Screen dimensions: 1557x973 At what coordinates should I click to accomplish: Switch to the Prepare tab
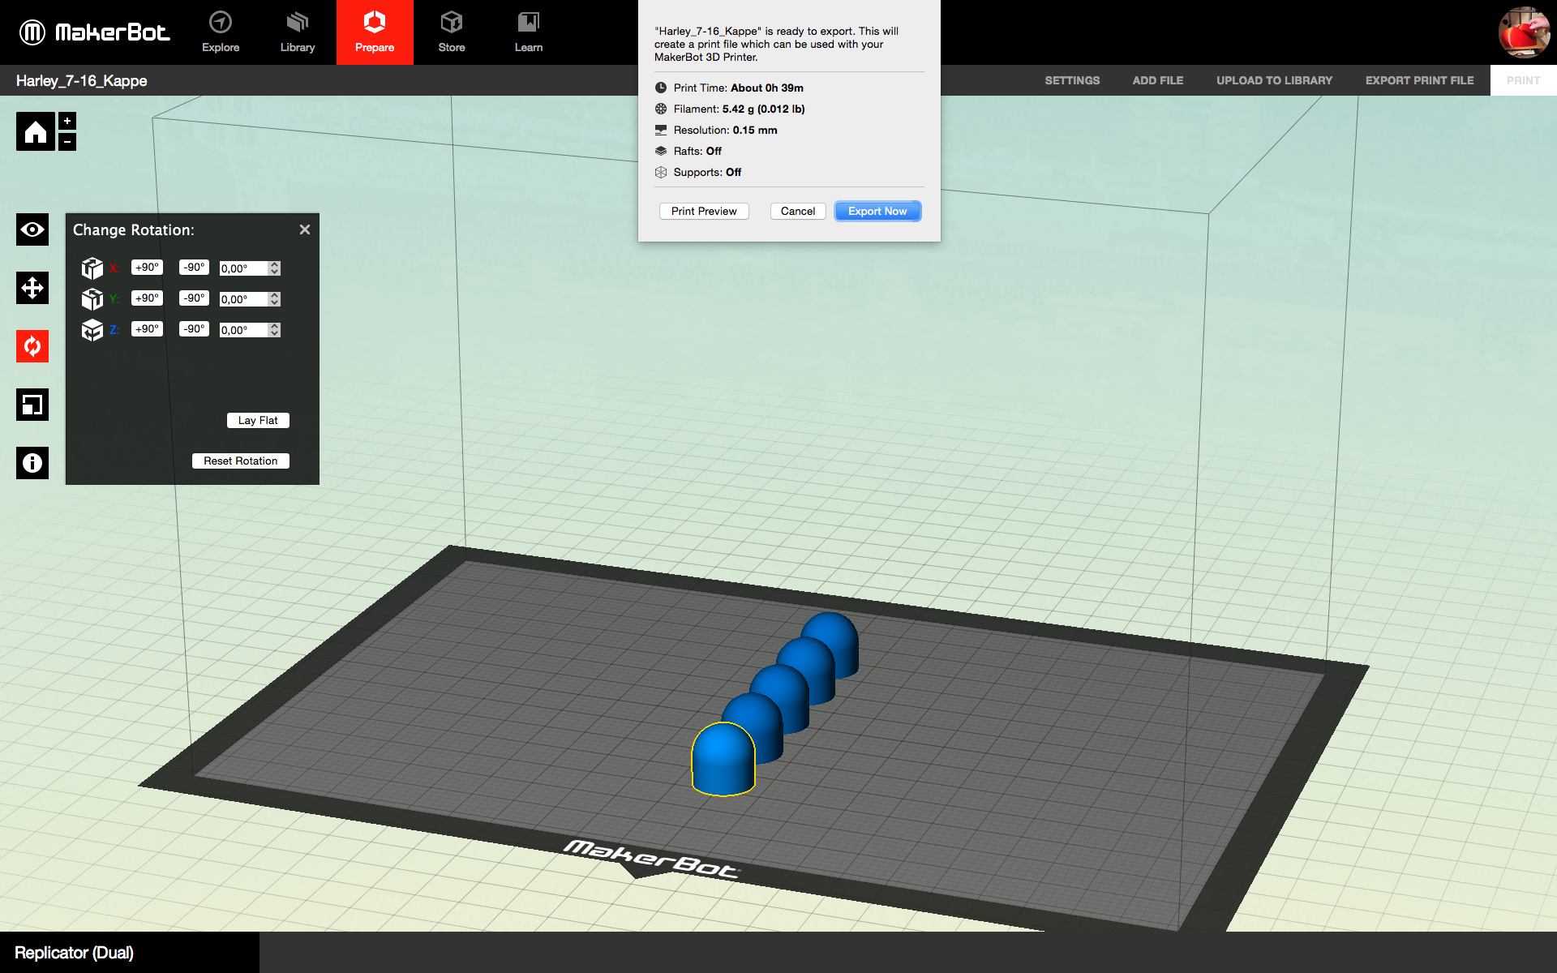coord(375,32)
